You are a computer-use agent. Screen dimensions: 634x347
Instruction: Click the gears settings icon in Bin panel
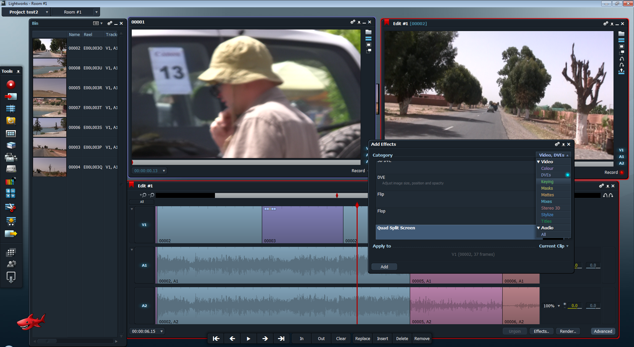(x=110, y=23)
